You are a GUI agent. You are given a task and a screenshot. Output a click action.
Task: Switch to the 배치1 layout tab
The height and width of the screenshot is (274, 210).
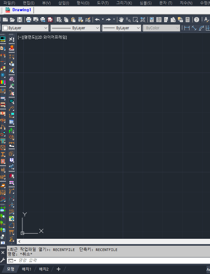pyautogui.click(x=26, y=269)
